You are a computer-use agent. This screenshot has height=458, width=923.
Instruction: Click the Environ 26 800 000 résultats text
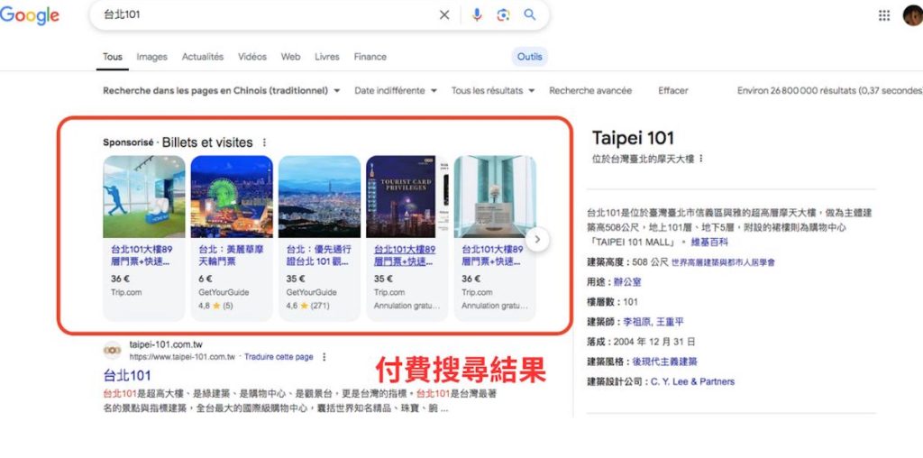tap(830, 91)
